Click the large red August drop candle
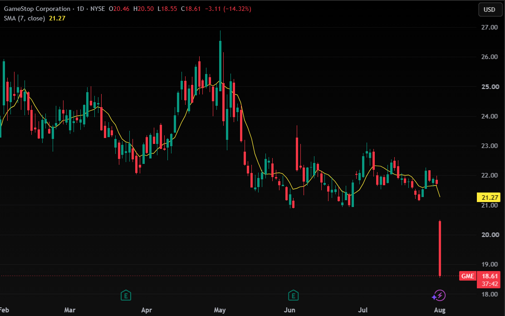Screen dimensions: 505x316 (440, 248)
